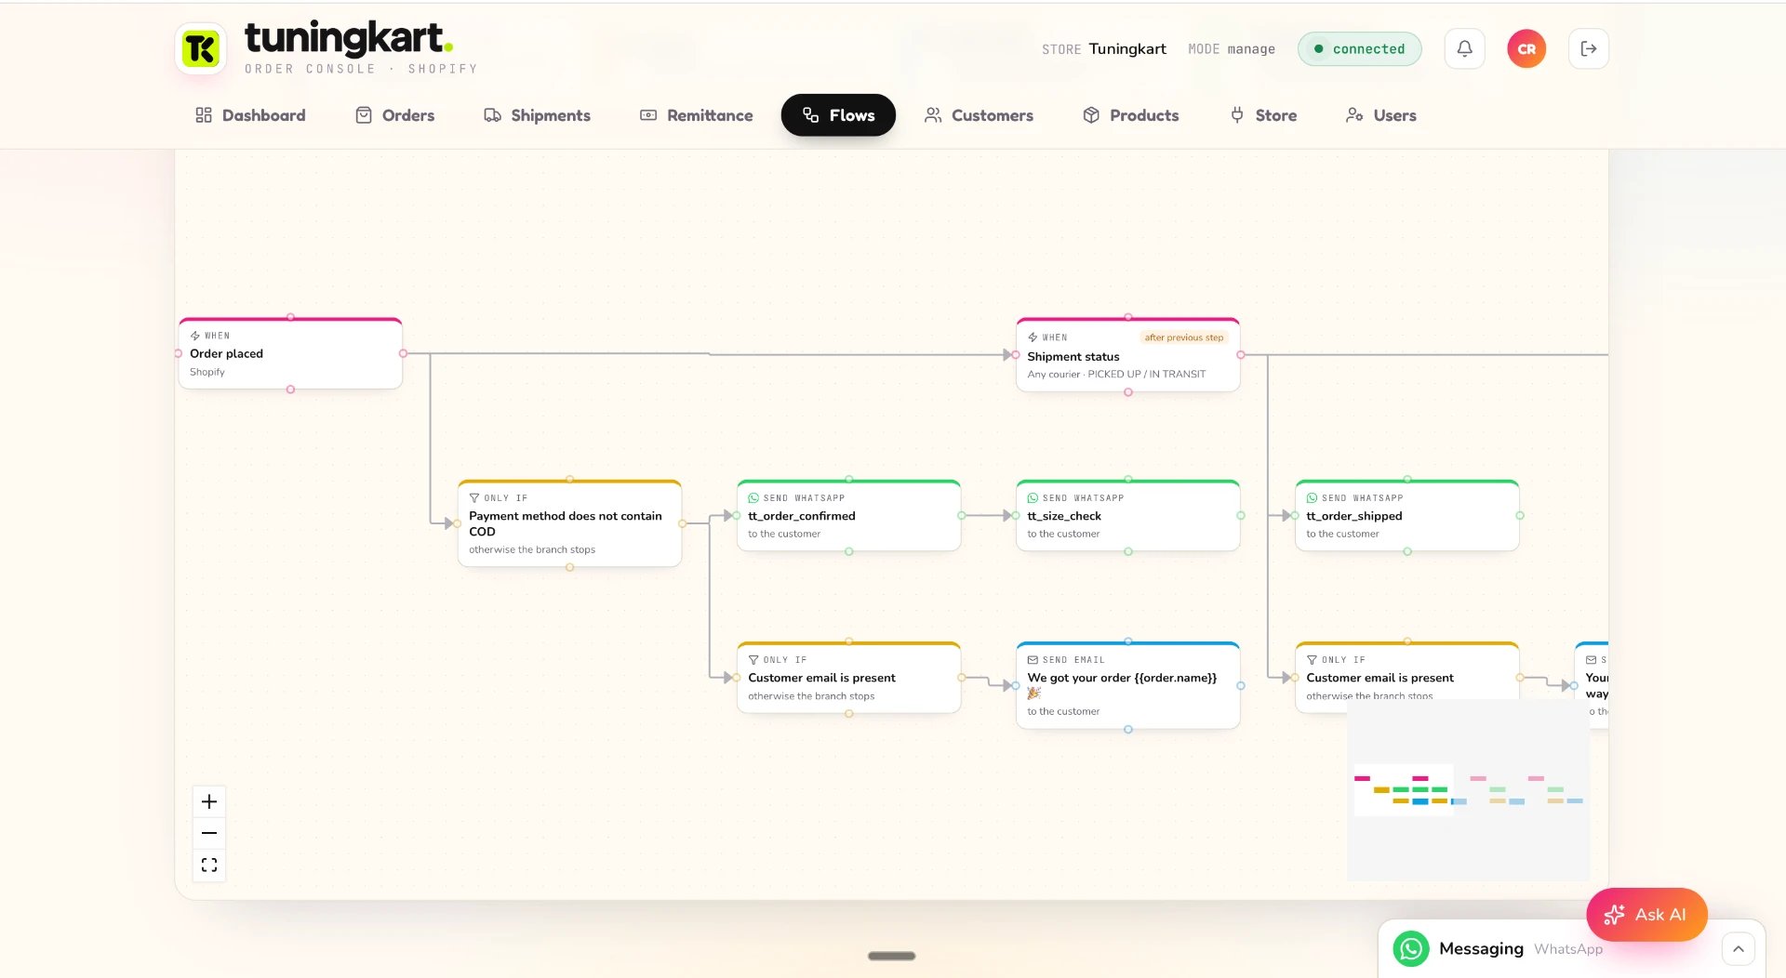Open the Orders tab
Image resolution: width=1786 pixels, height=978 pixels.
394,115
